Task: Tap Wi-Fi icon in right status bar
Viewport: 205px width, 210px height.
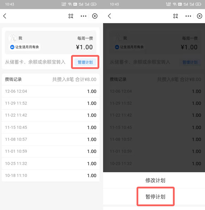Action: [x=175, y=4]
